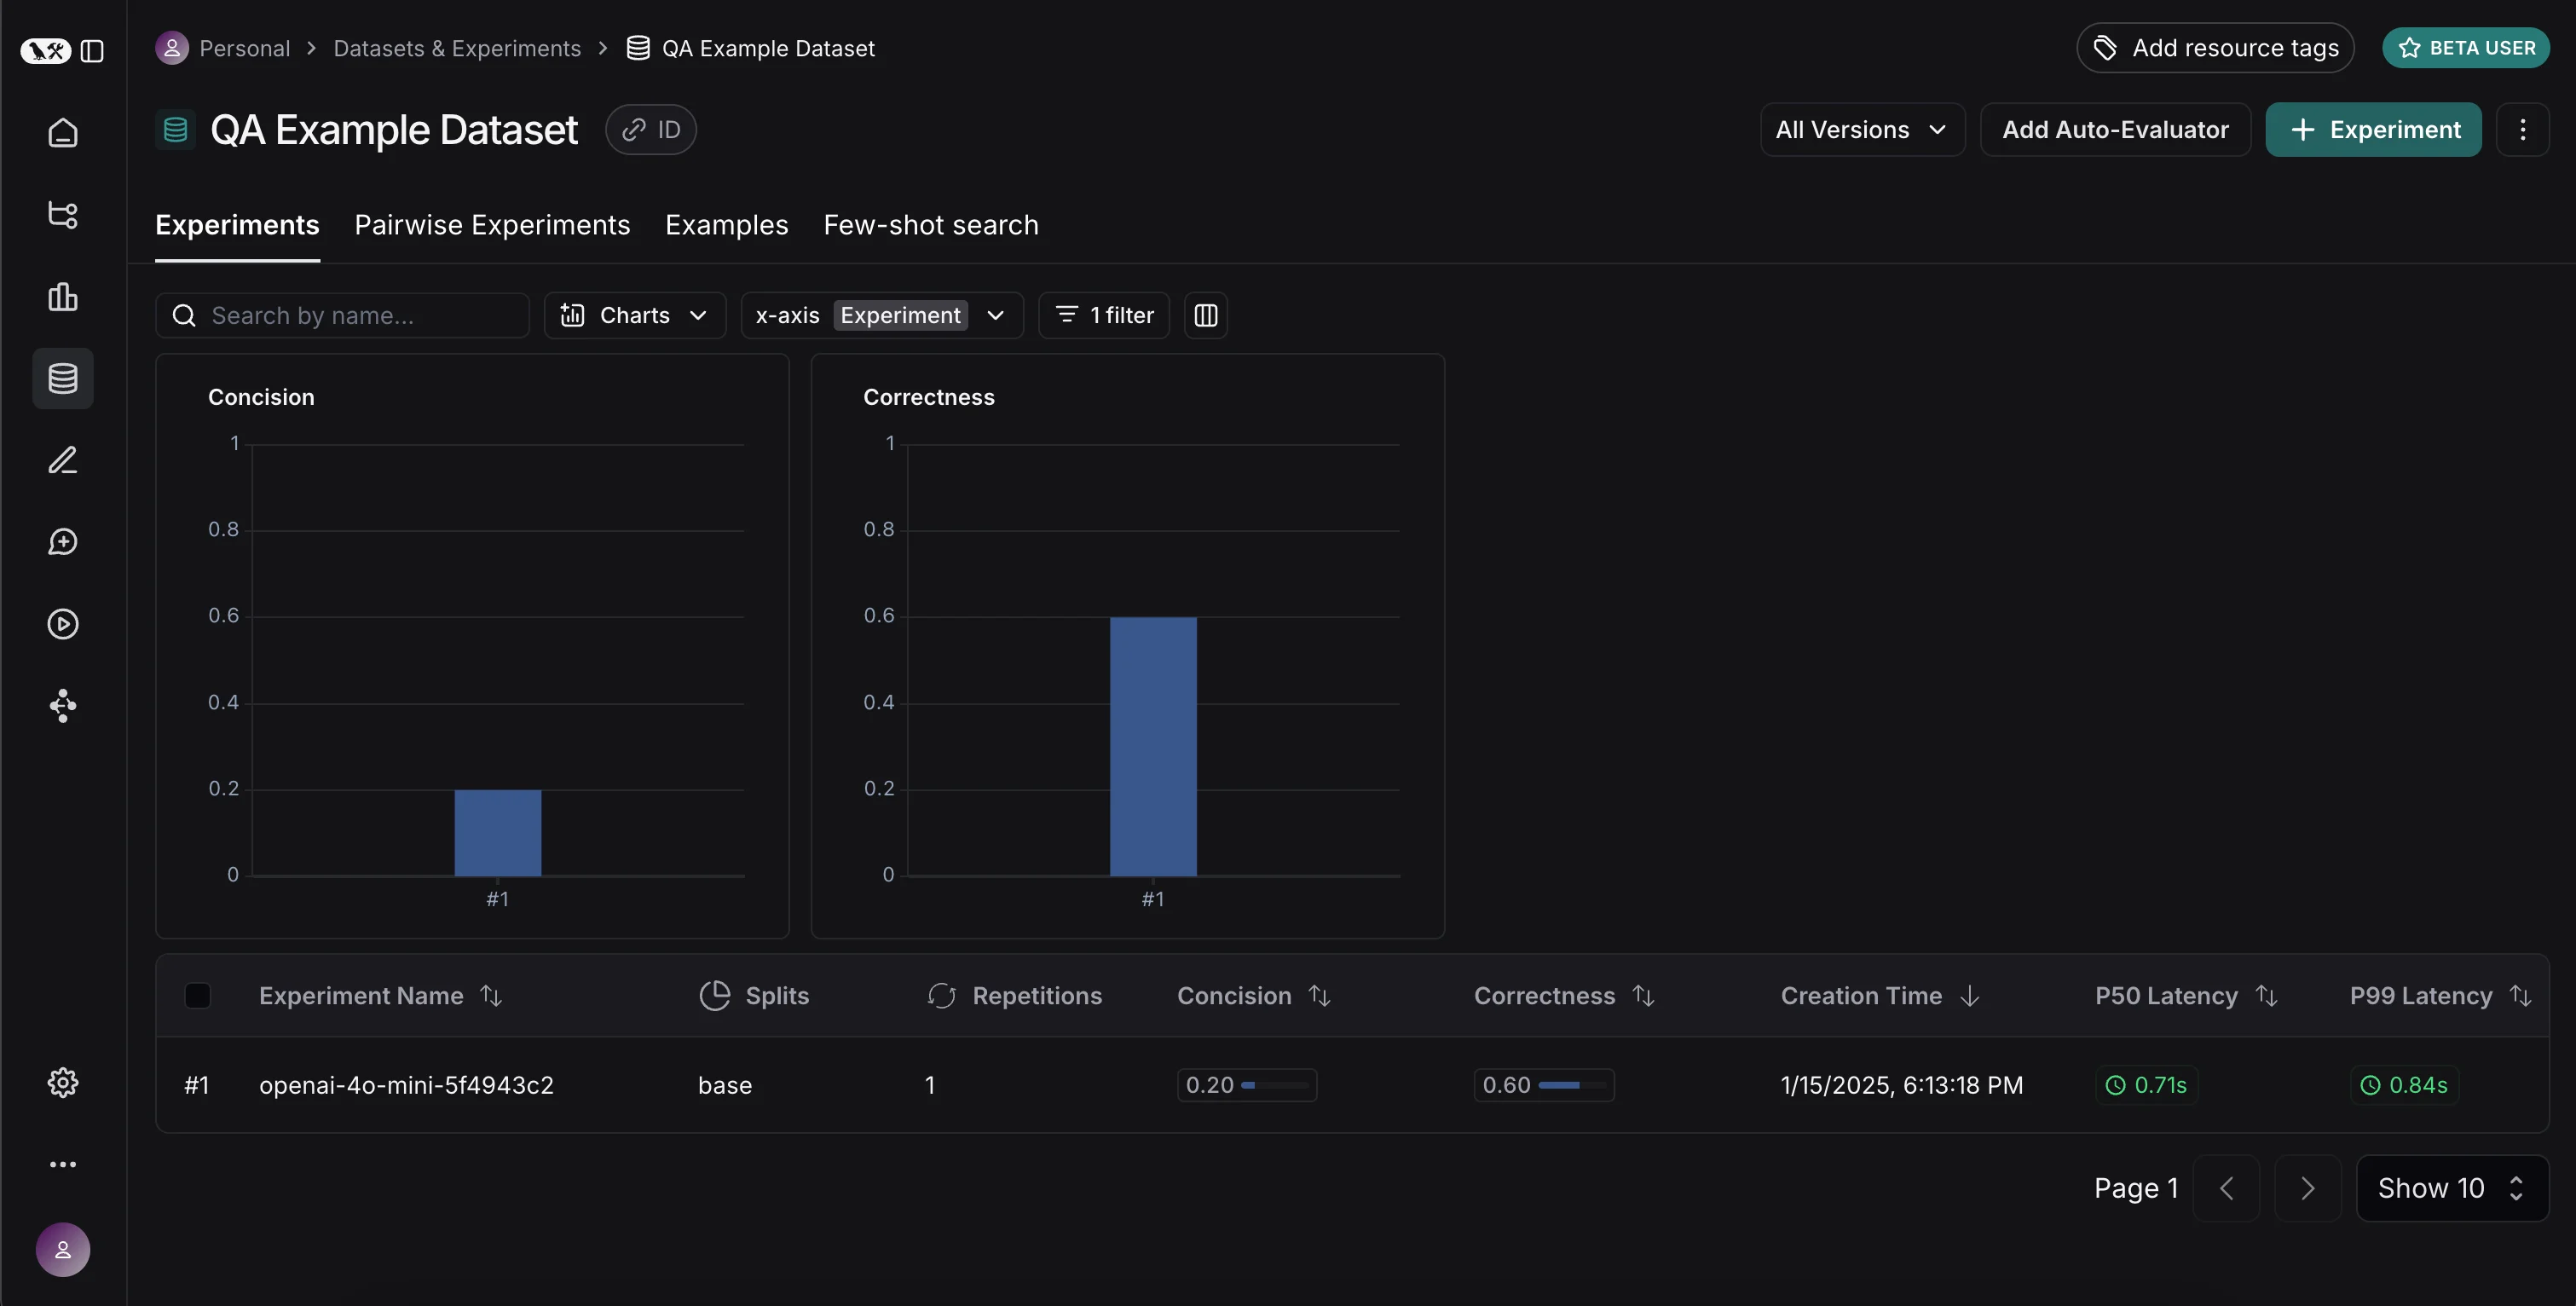2576x1306 pixels.
Task: Click the search magnifier icon
Action: (184, 316)
